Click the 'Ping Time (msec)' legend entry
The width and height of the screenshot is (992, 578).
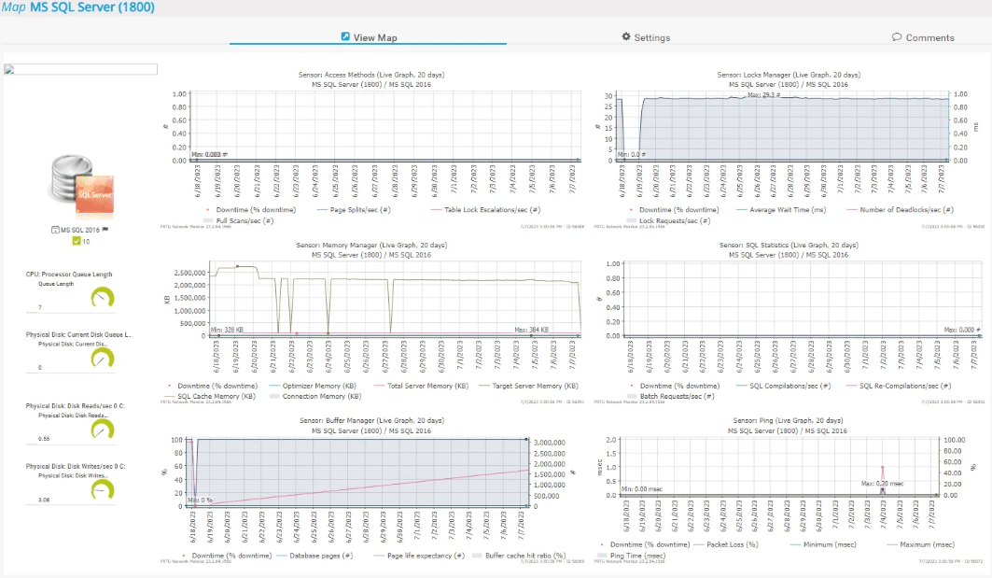point(632,556)
